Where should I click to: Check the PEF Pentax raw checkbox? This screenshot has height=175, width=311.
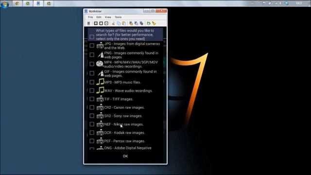click(92, 141)
